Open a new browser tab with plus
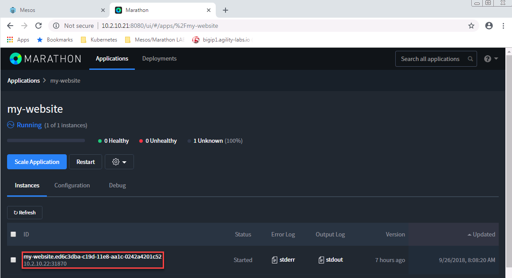This screenshot has height=278, width=512. tap(225, 10)
